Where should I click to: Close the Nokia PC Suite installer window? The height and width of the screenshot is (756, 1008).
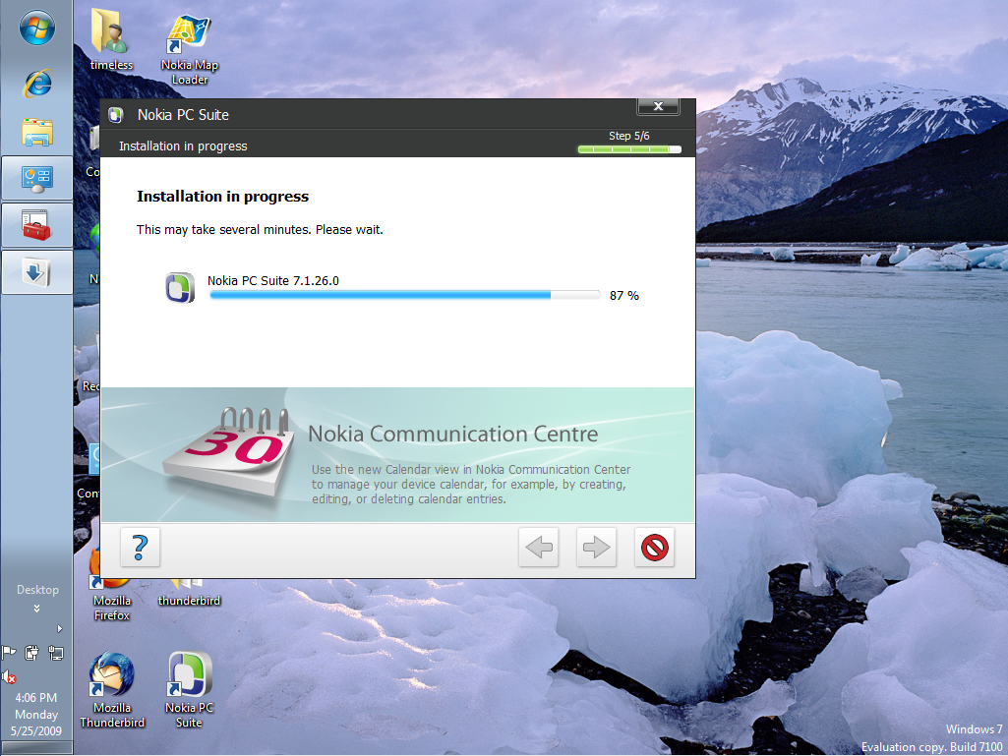tap(658, 107)
